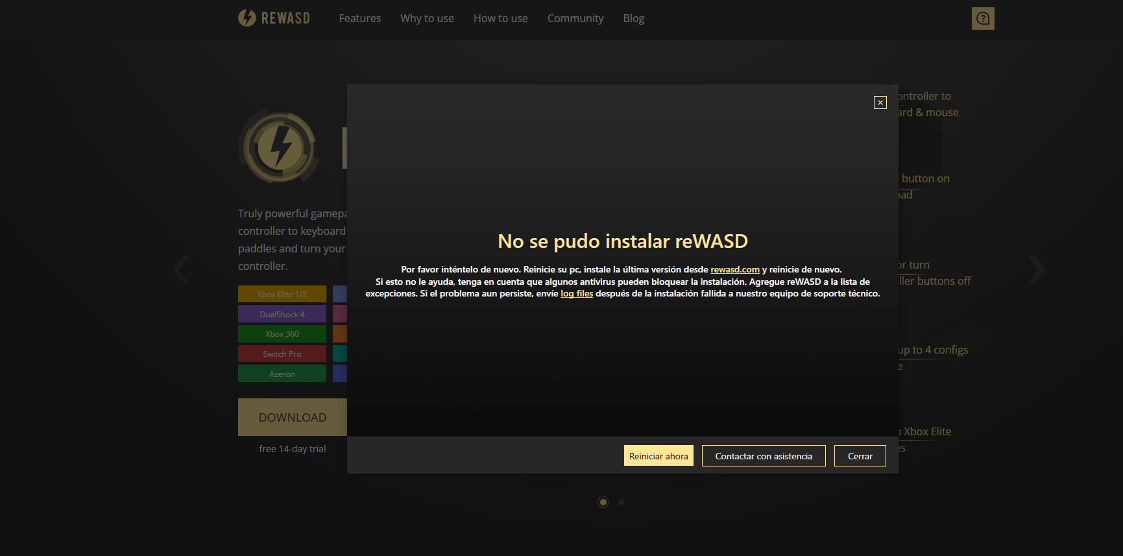The width and height of the screenshot is (1123, 556).
Task: Go to the Blog page
Action: (633, 18)
